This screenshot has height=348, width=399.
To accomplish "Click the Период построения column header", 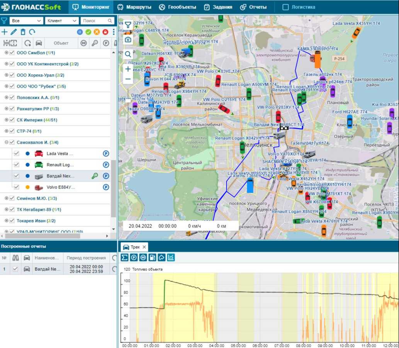I will (86, 258).
